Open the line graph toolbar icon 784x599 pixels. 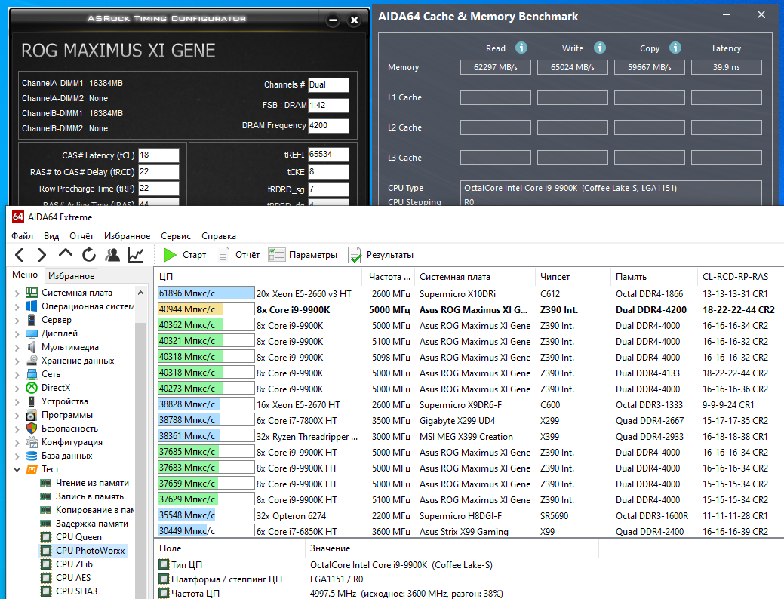tap(136, 255)
